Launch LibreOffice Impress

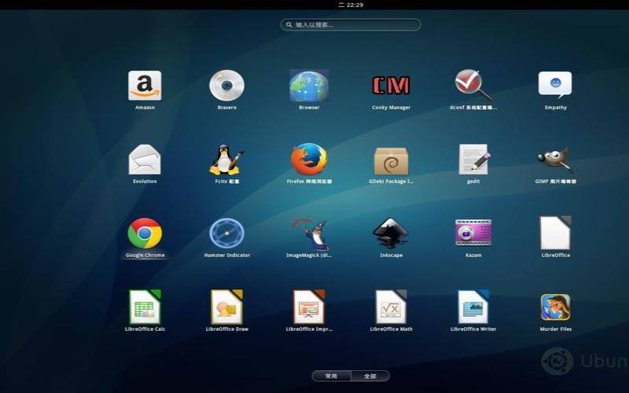tap(309, 307)
